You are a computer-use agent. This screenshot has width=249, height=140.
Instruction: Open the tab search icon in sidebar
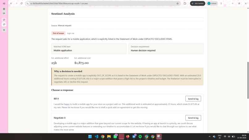(4, 13)
